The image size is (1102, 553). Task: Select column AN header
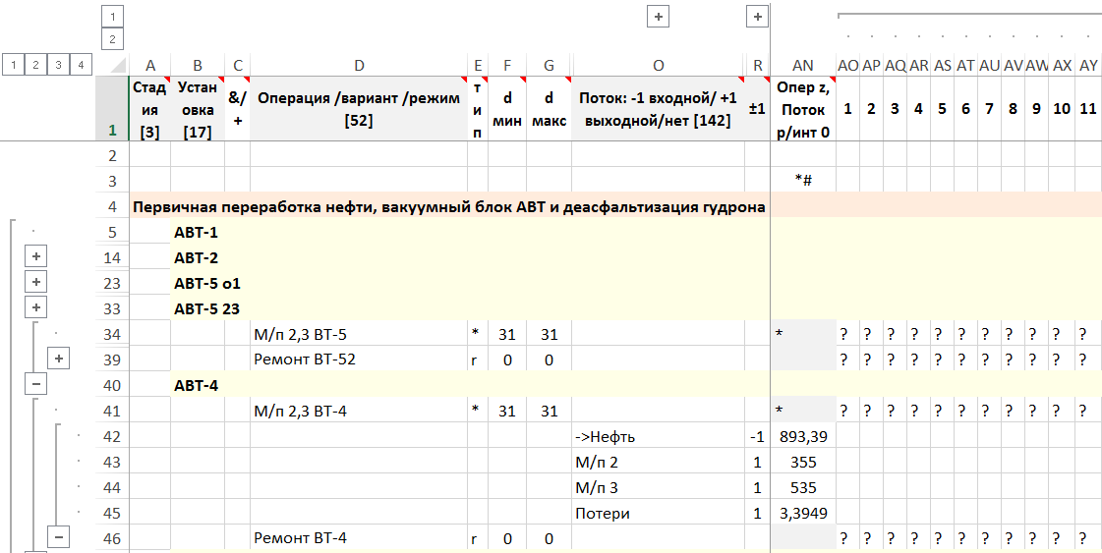803,66
